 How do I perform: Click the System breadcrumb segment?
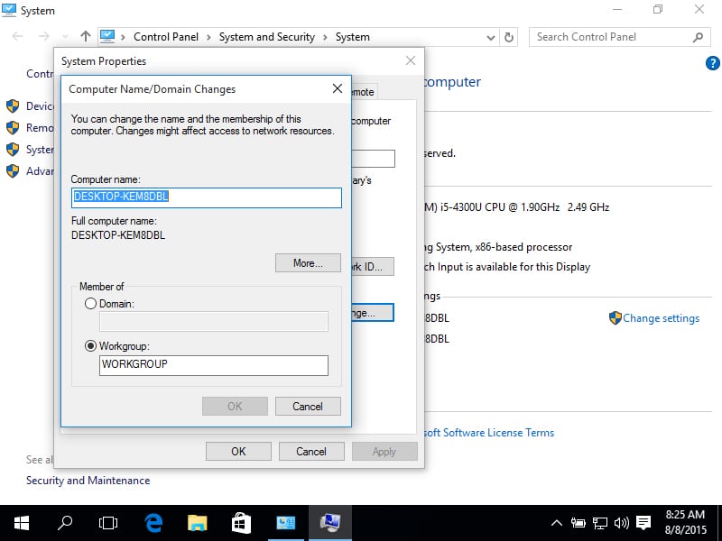coord(353,37)
